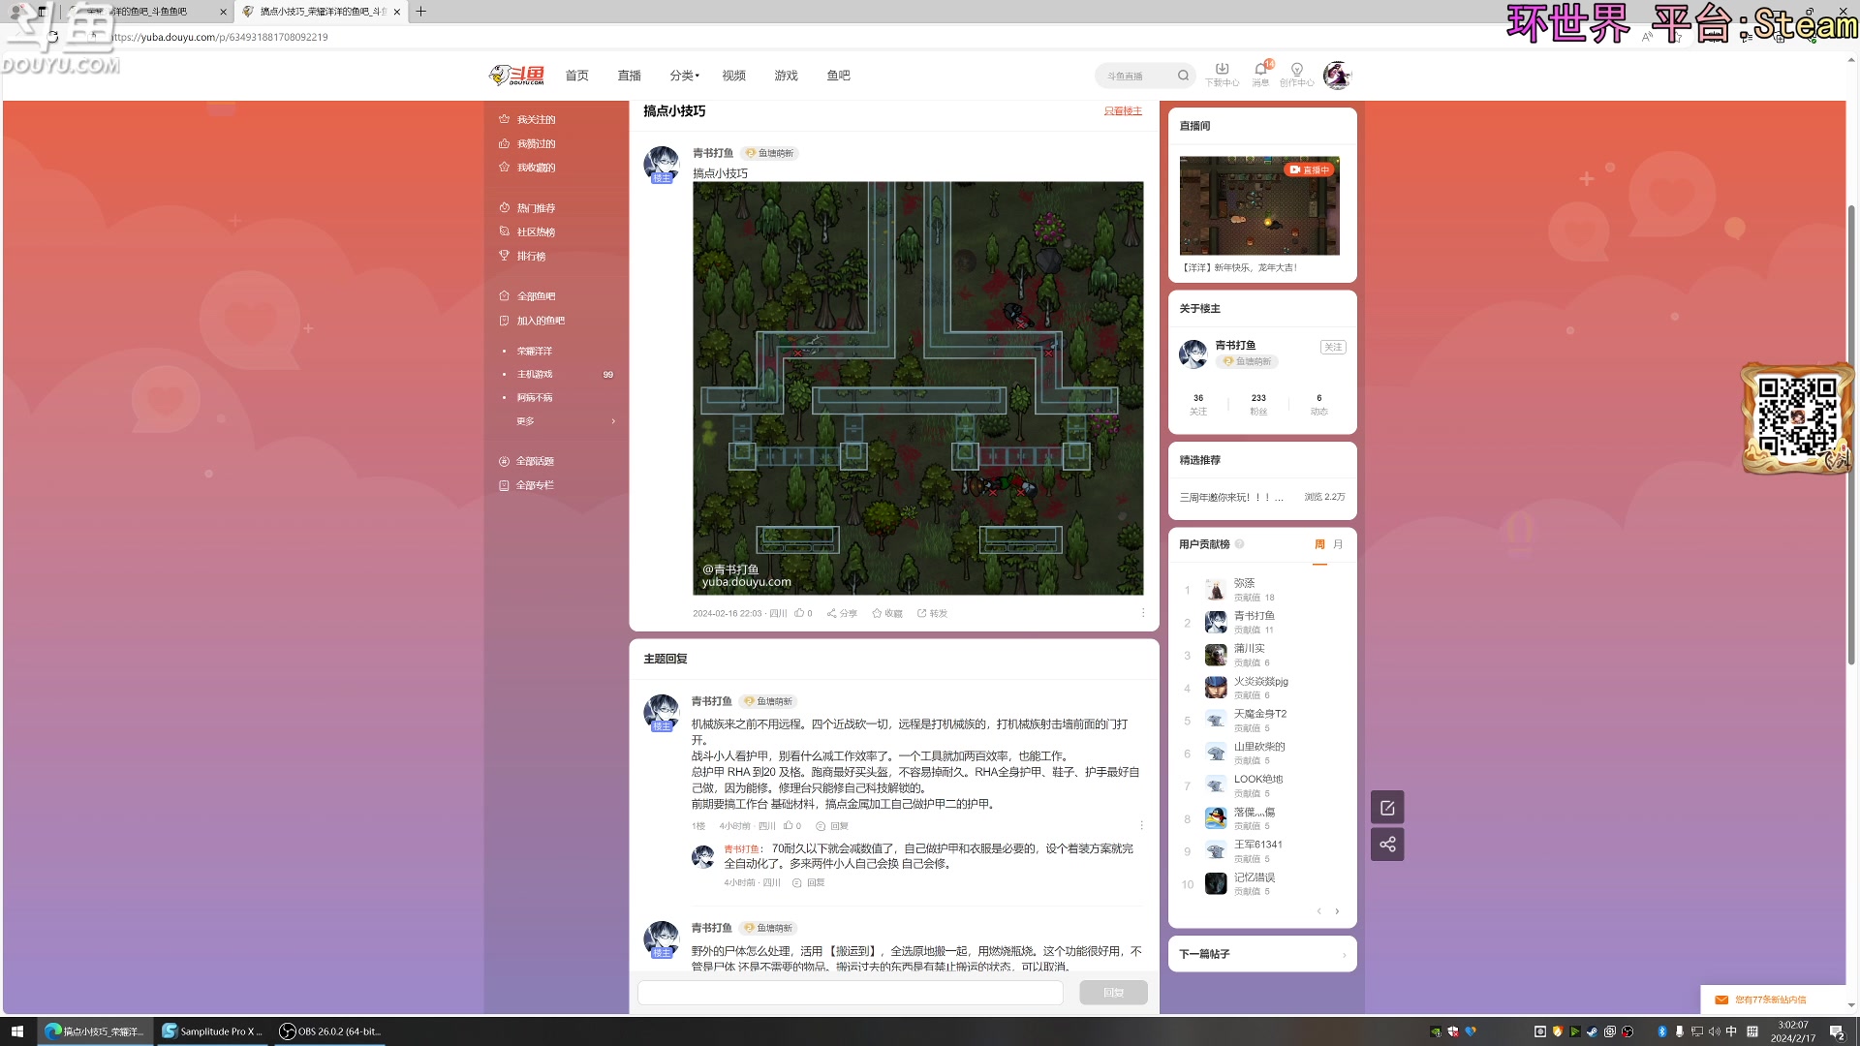Open the game screenshot image
This screenshot has height=1046, width=1860.
(917, 387)
